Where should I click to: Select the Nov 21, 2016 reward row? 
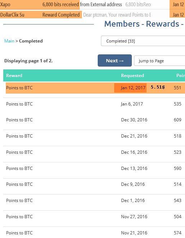(x=94, y=233)
